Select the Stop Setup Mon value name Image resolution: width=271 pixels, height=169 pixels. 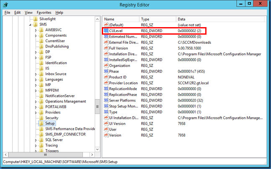pyautogui.click(x=124, y=106)
